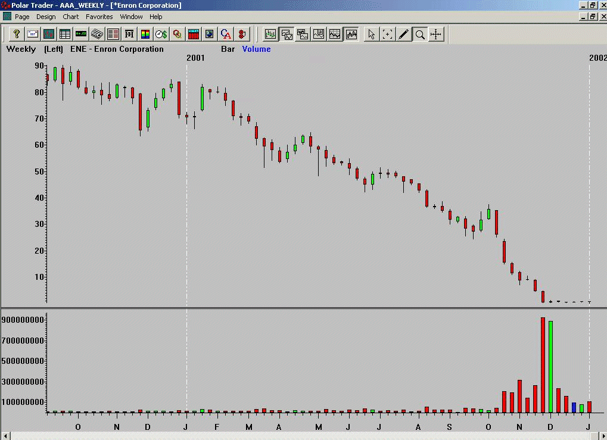Click the (Left) axis label

pyautogui.click(x=54, y=49)
